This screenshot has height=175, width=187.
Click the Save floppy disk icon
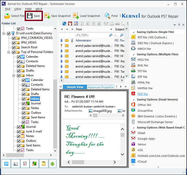click(x=30, y=16)
